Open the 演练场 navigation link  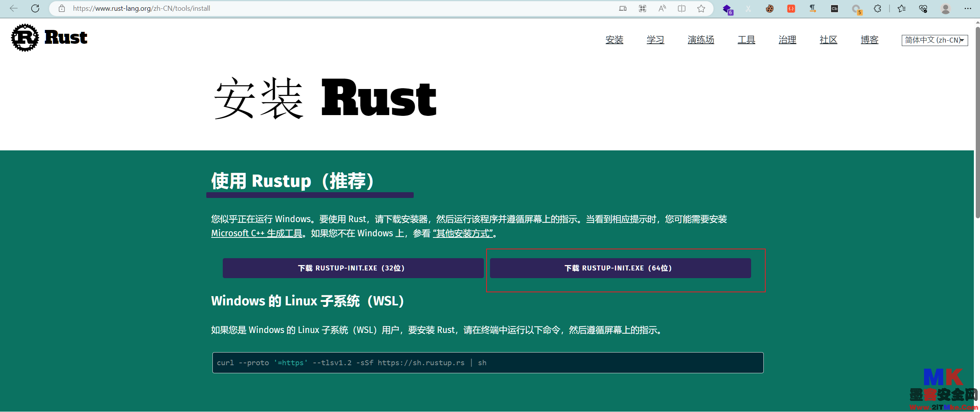pyautogui.click(x=701, y=40)
